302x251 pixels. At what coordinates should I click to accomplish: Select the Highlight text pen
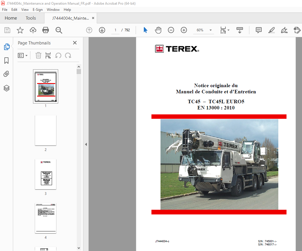click(x=272, y=30)
